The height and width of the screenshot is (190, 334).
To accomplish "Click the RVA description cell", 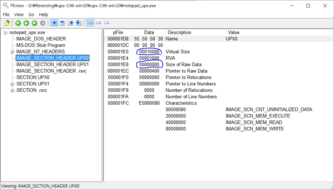I will pos(170,58).
